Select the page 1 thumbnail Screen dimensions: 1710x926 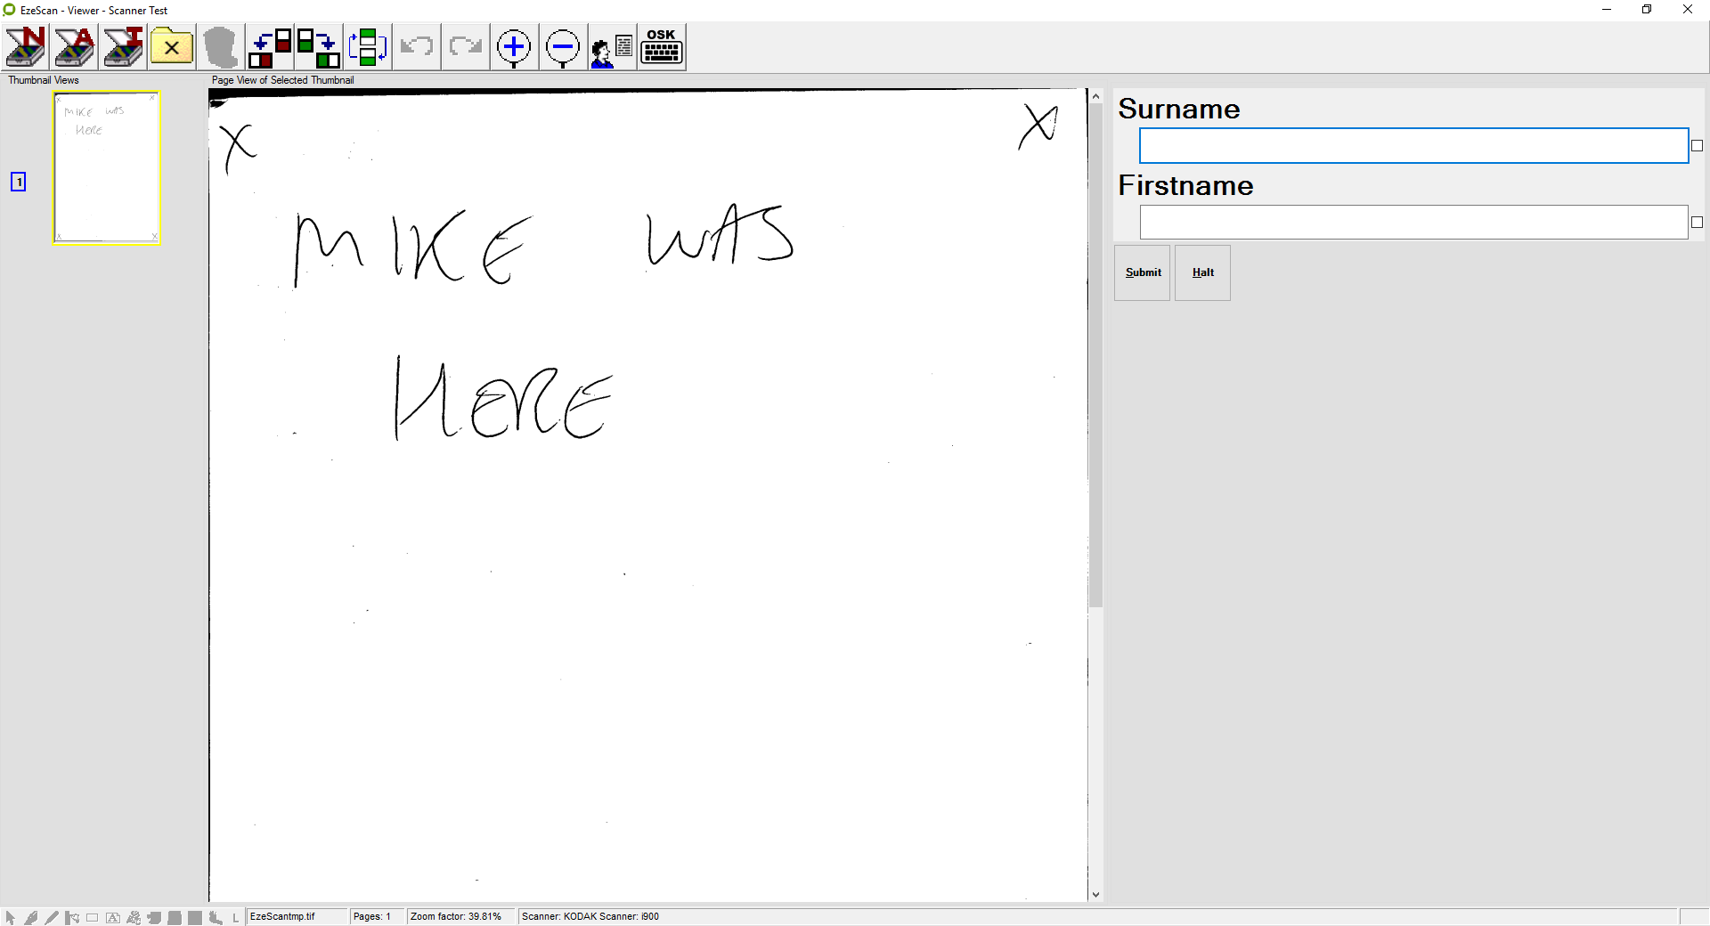click(x=107, y=167)
